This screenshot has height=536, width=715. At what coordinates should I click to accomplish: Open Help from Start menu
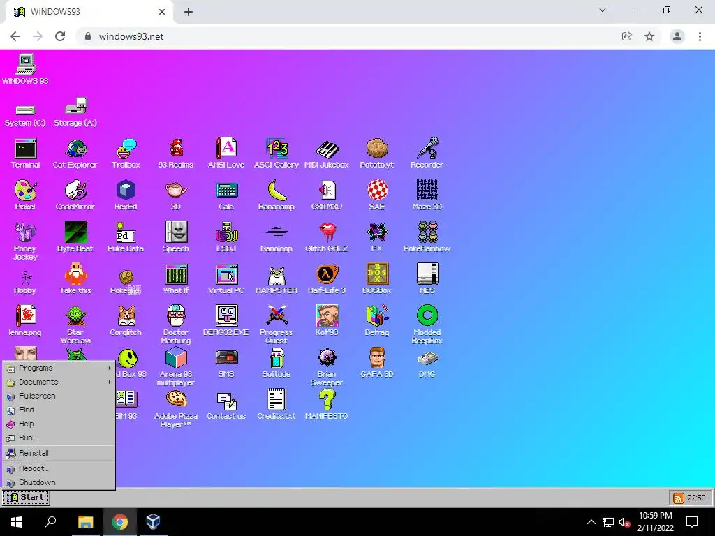59,424
